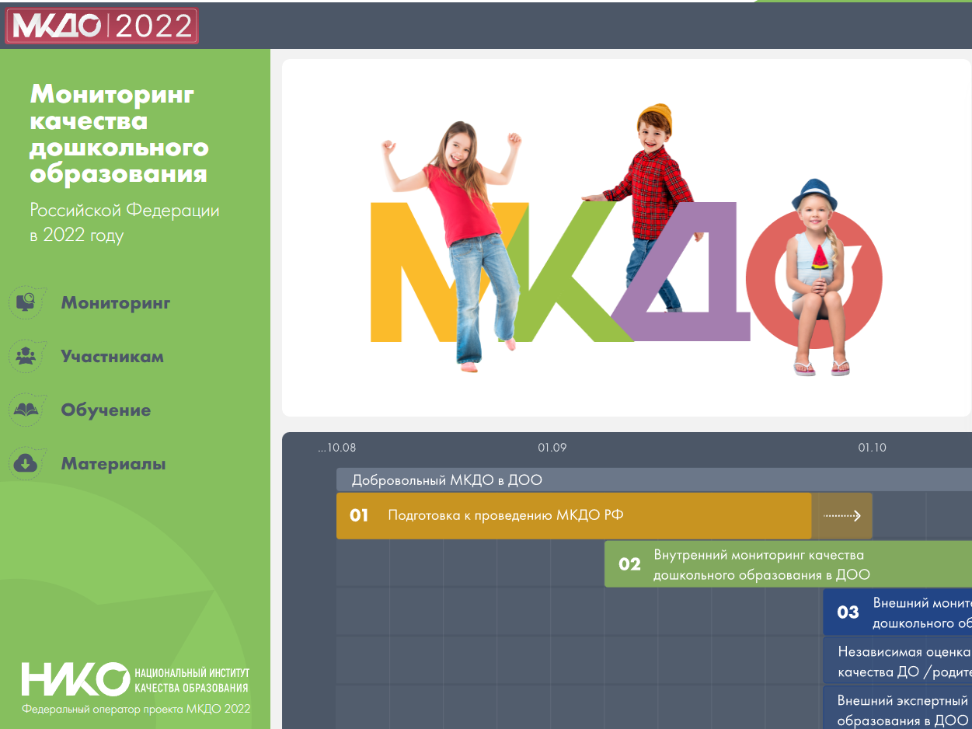Go to the Обучение menu section
The height and width of the screenshot is (729, 972).
point(106,410)
